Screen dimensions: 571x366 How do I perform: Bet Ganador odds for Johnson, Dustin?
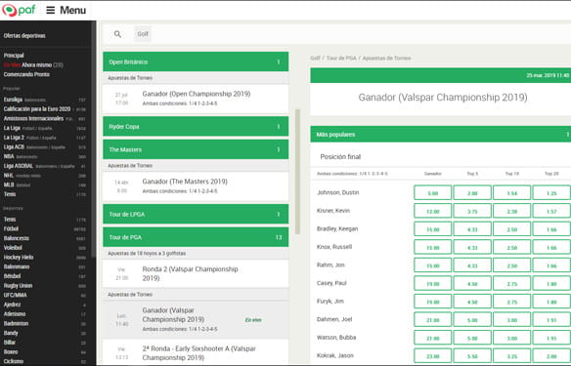tap(432, 192)
